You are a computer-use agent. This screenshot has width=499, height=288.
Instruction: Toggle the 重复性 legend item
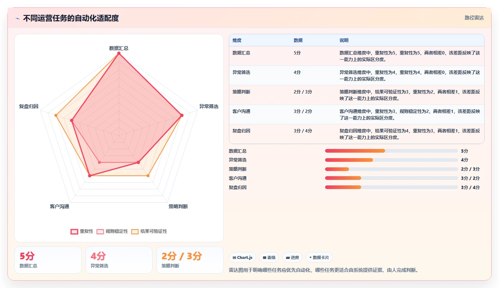82,231
